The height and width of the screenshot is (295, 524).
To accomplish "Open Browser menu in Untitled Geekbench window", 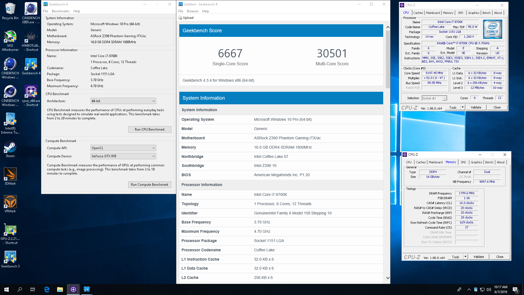I will 193,11.
